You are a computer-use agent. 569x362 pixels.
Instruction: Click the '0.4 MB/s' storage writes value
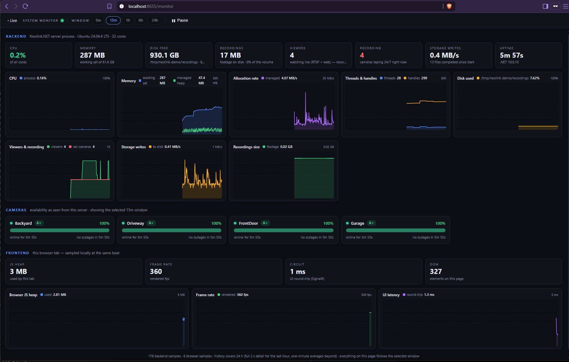point(445,55)
